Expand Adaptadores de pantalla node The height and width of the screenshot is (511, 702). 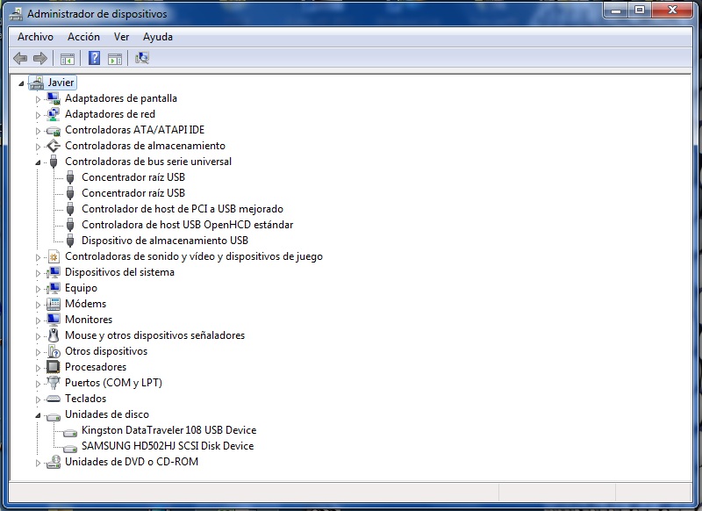pyautogui.click(x=38, y=99)
